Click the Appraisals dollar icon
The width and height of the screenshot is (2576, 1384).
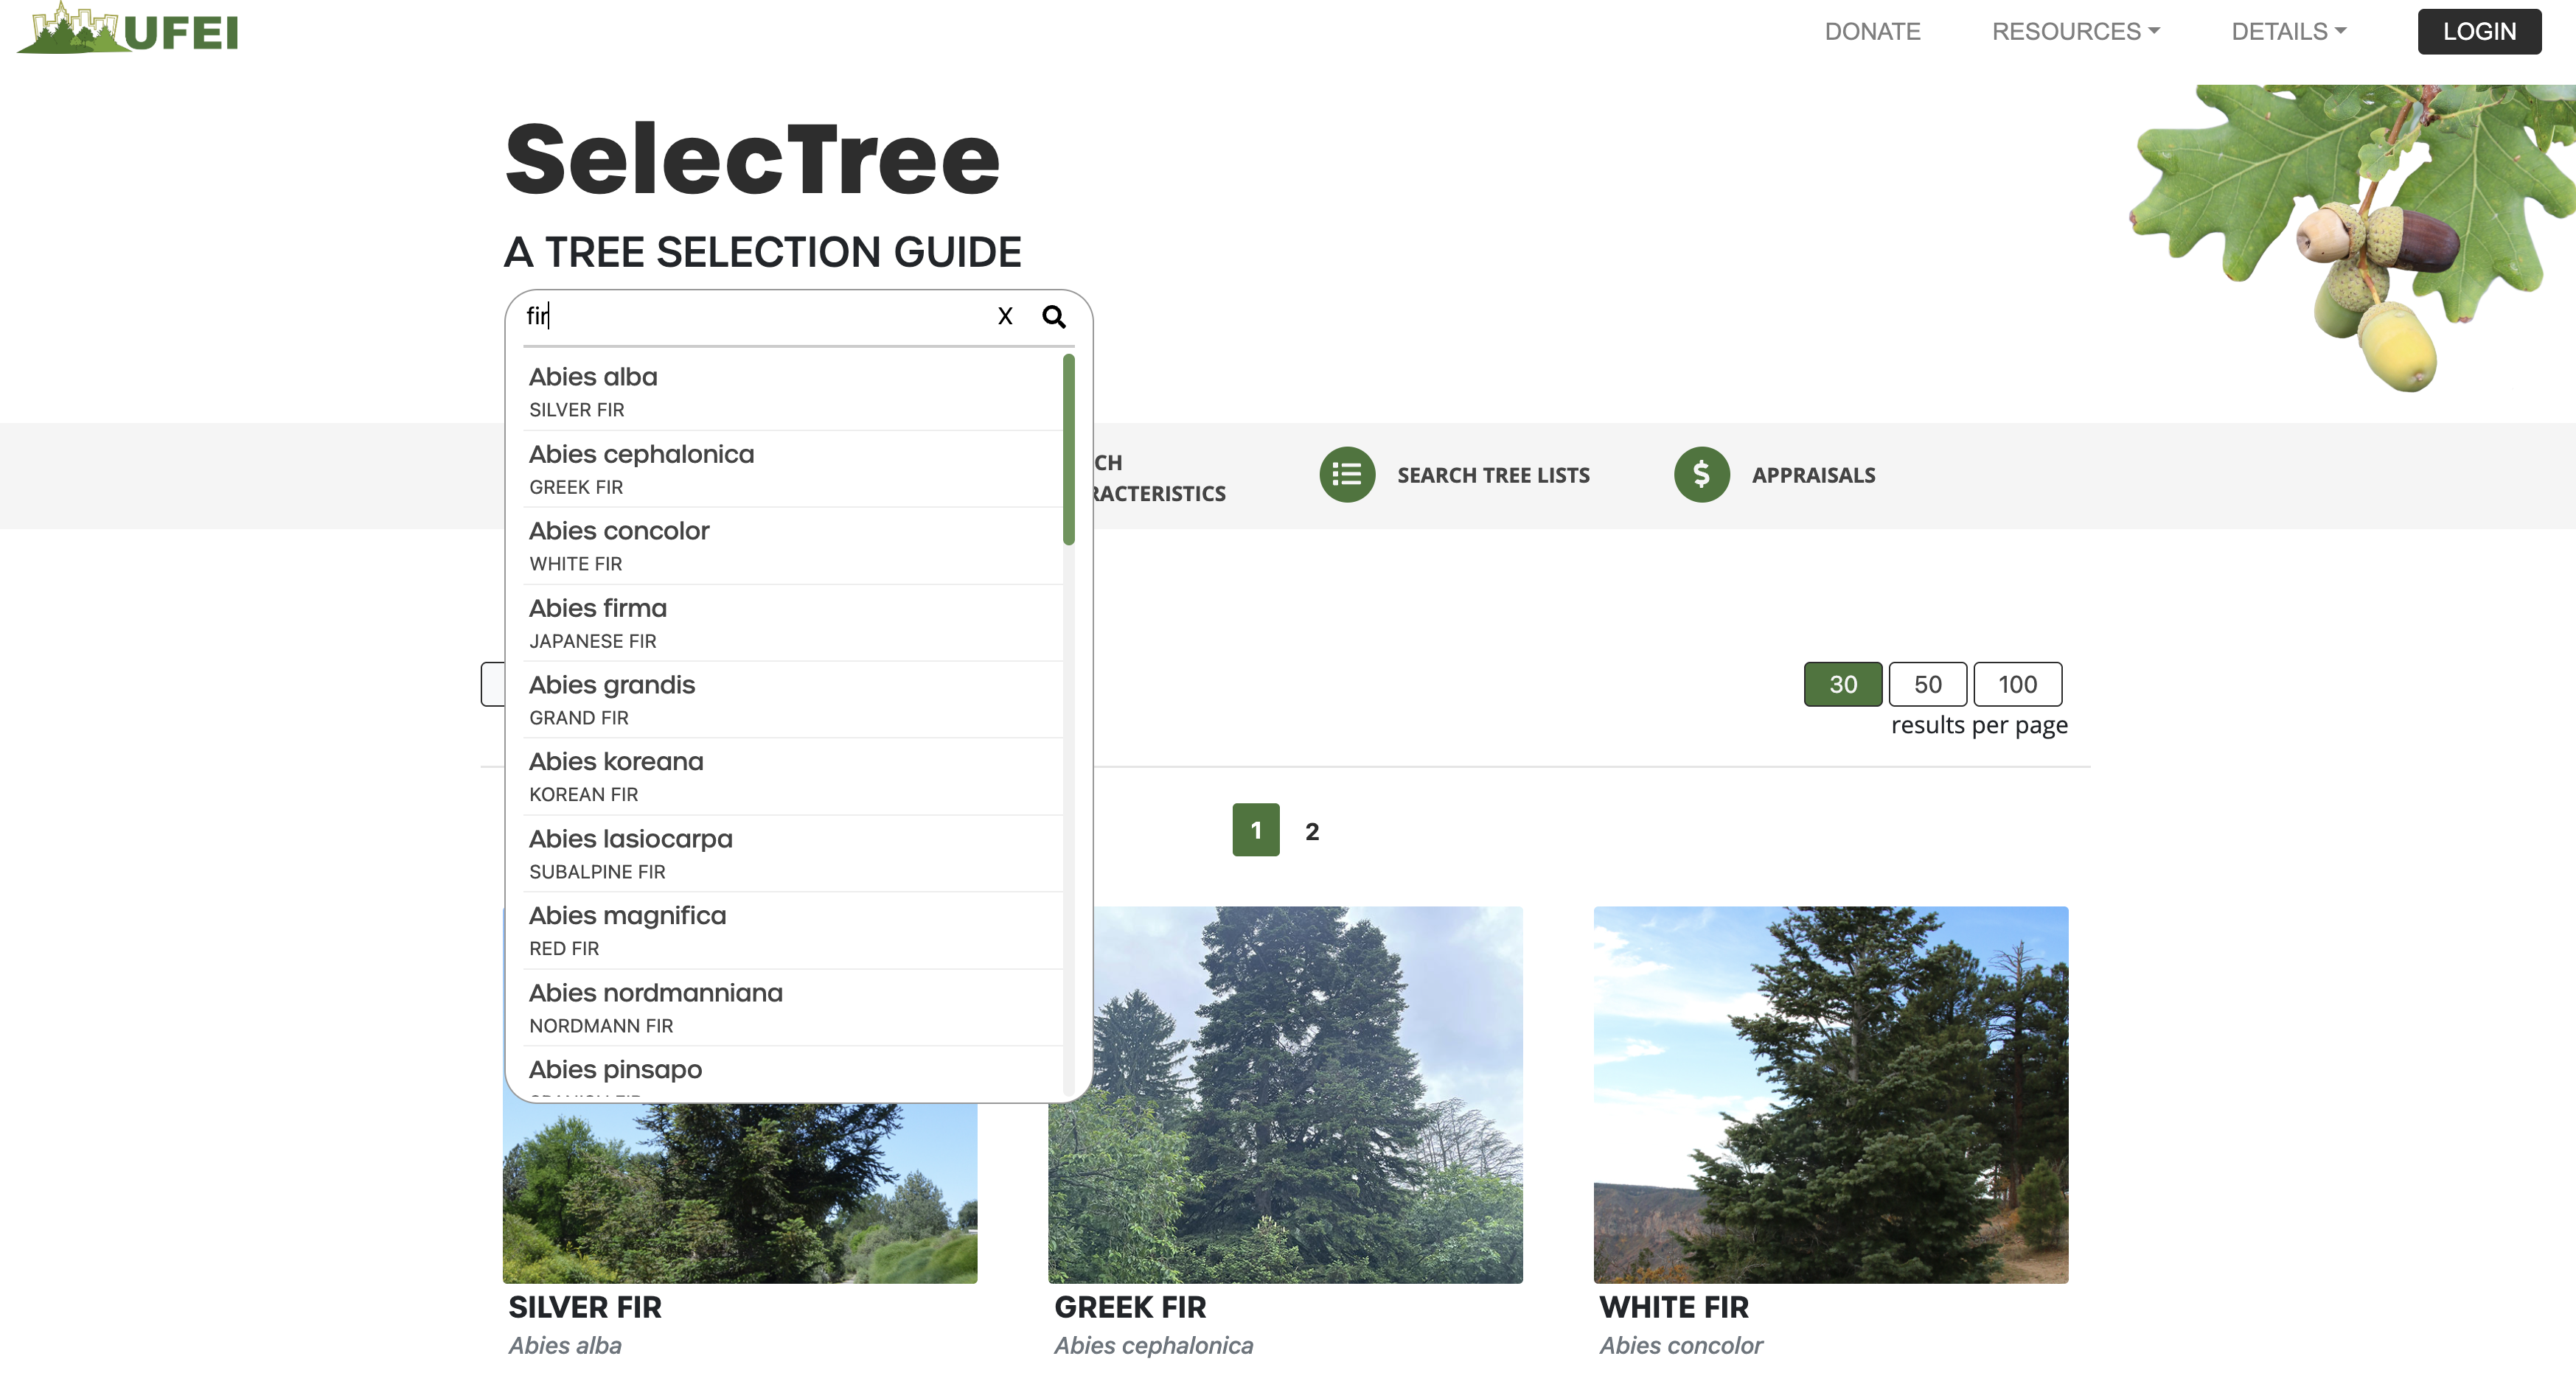pos(1701,475)
